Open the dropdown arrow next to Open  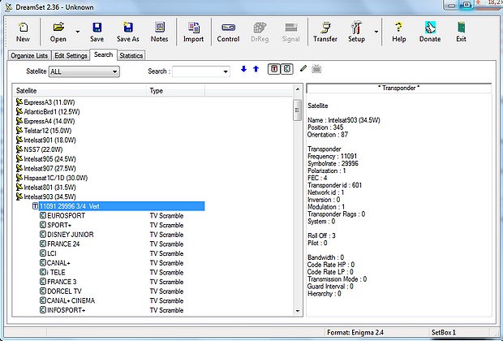[78, 32]
